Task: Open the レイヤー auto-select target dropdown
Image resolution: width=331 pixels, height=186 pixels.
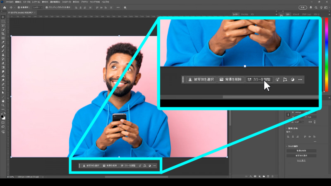Action: coord(38,7)
